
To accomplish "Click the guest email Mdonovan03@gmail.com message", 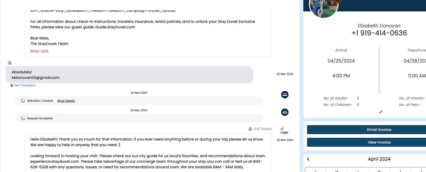I will [x=36, y=78].
